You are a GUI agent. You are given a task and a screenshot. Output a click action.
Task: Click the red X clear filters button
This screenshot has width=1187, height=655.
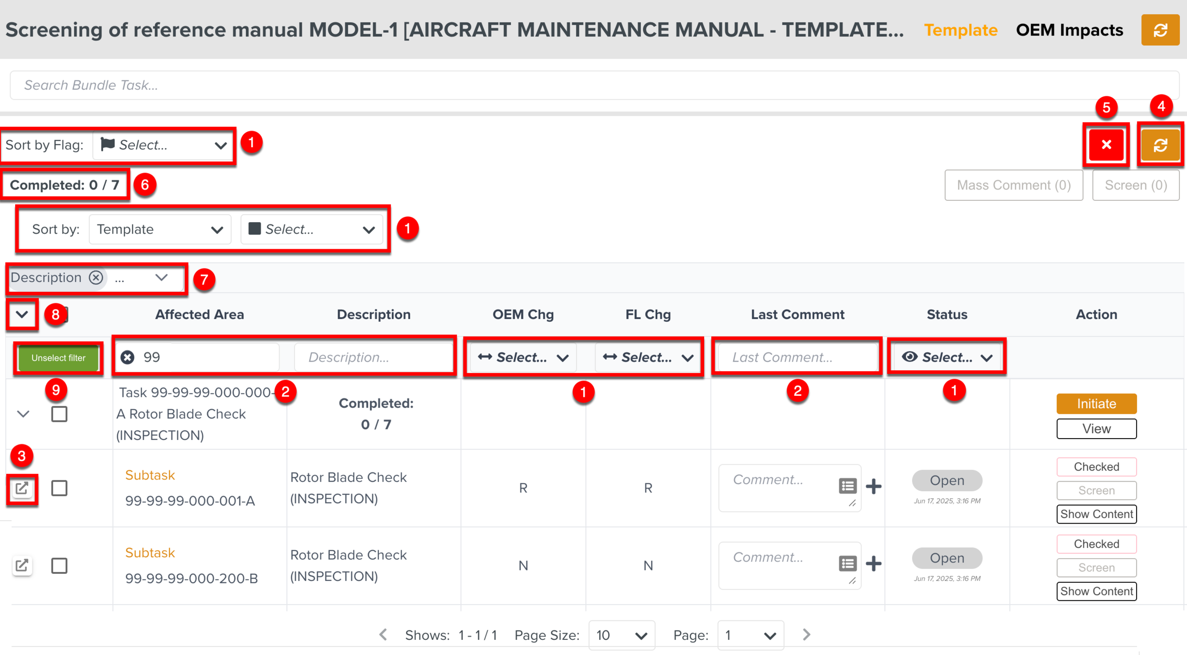1106,145
